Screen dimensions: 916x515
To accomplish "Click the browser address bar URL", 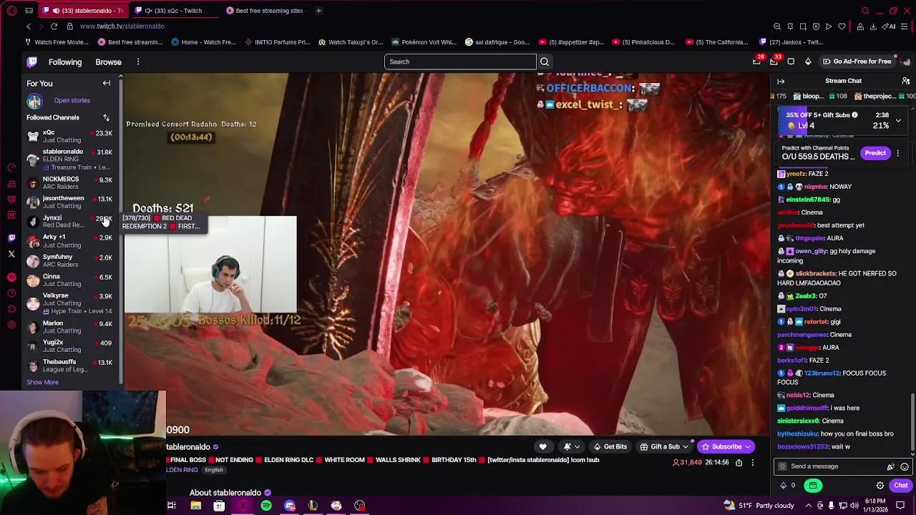I will (122, 26).
